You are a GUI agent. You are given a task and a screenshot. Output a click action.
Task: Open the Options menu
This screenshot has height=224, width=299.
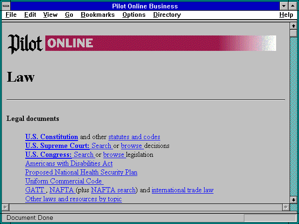[x=134, y=14]
